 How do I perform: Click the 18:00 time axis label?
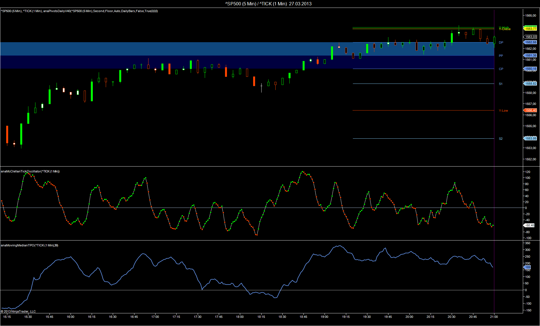pos(240,317)
